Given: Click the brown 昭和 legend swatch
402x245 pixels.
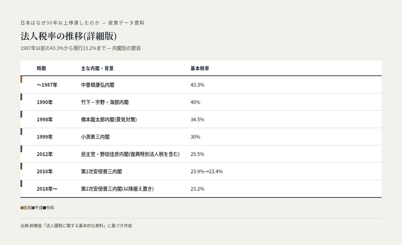Looking at the screenshot, I should pyautogui.click(x=22, y=208).
